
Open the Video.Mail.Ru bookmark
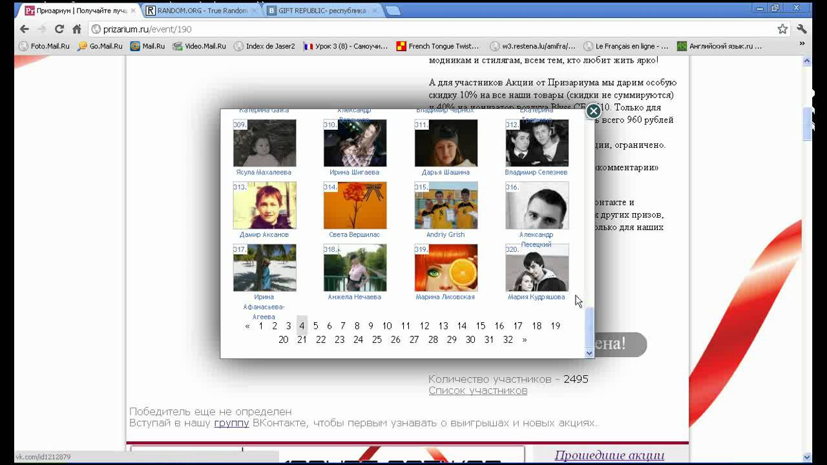[x=199, y=46]
